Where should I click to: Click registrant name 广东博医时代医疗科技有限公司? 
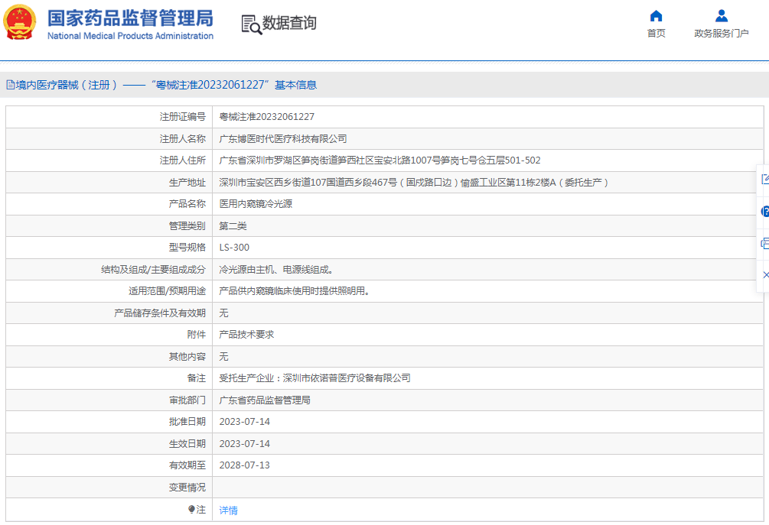pos(283,138)
